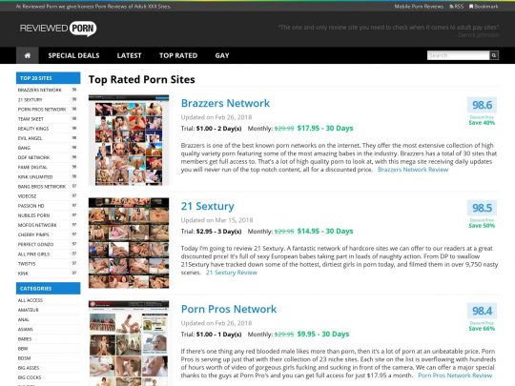The image size is (515, 386).
Task: Click the home icon in navigation bar
Action: click(28, 55)
